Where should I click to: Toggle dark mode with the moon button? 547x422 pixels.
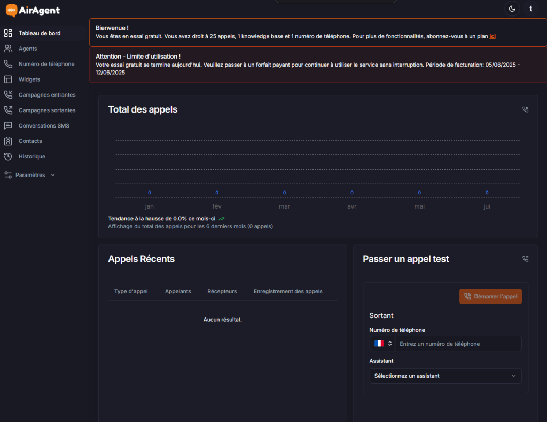pos(512,9)
